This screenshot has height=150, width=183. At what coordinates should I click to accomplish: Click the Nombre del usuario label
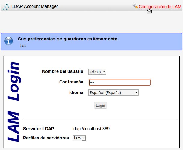coord(63,71)
